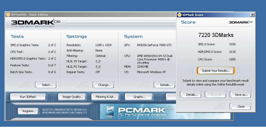Image resolution: width=266 pixels, height=130 pixels.
Task: Click the 2048 MB memory value
Action: [x=143, y=67]
